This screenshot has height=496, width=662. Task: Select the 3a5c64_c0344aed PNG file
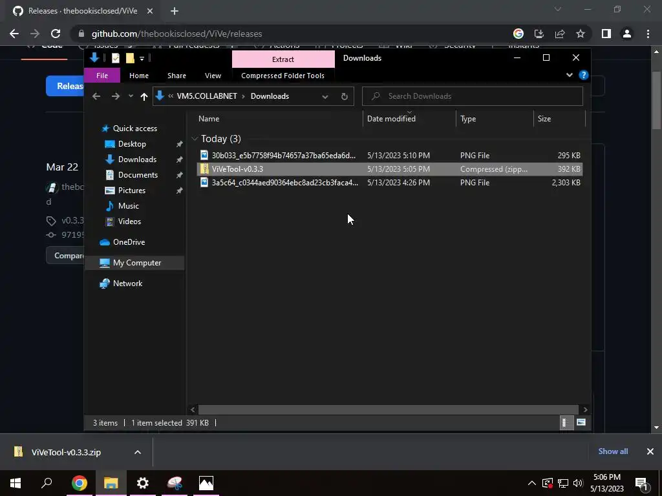click(x=390, y=182)
